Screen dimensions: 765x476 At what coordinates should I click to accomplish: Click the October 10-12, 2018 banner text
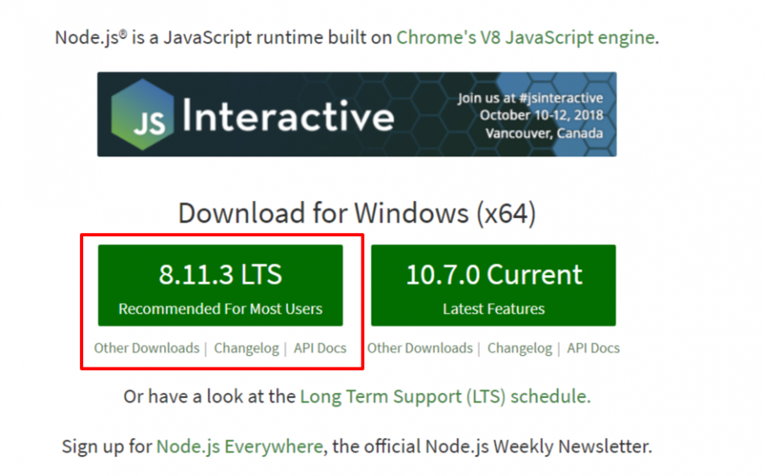point(541,115)
